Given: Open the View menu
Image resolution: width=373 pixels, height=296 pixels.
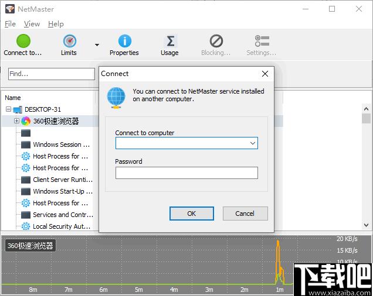Looking at the screenshot, I should (32, 24).
